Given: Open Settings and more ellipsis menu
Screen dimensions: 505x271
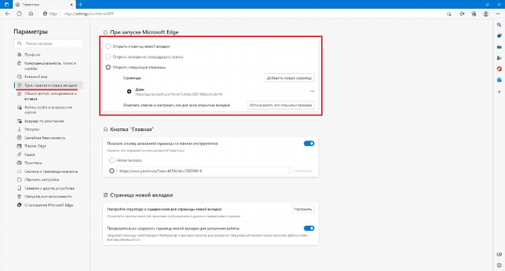Looking at the screenshot, I should (x=498, y=14).
